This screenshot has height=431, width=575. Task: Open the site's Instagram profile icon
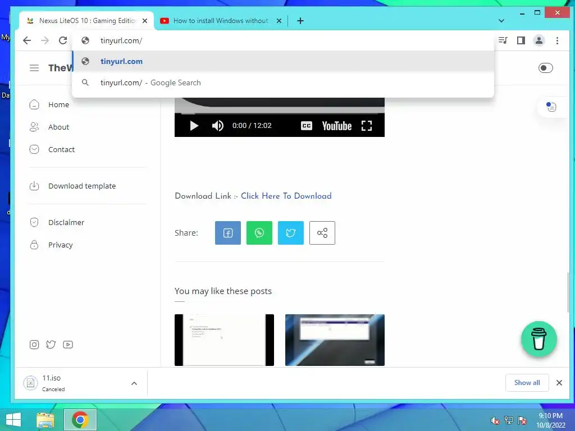coord(34,345)
